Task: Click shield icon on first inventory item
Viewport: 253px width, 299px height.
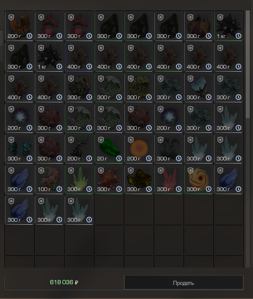Action: point(11,18)
